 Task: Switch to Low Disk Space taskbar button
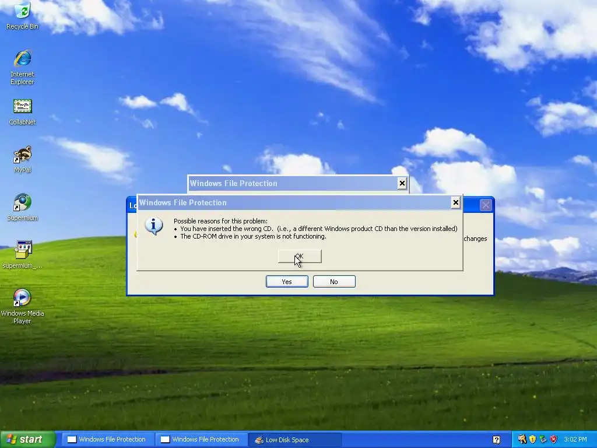294,440
